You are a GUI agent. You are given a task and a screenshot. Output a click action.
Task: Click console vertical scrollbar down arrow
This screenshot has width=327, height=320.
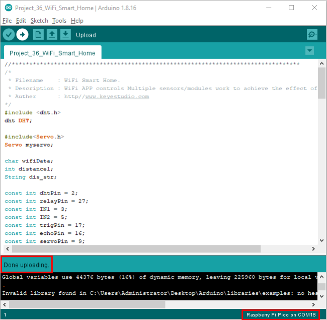pos(321,296)
